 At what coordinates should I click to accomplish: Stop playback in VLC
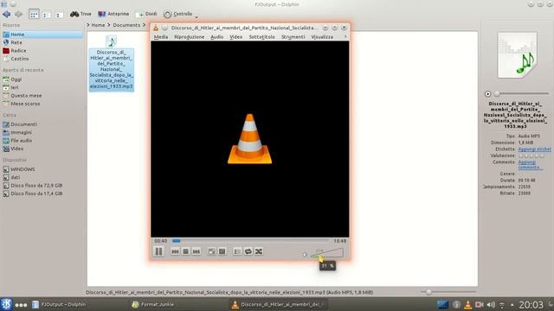(x=185, y=251)
